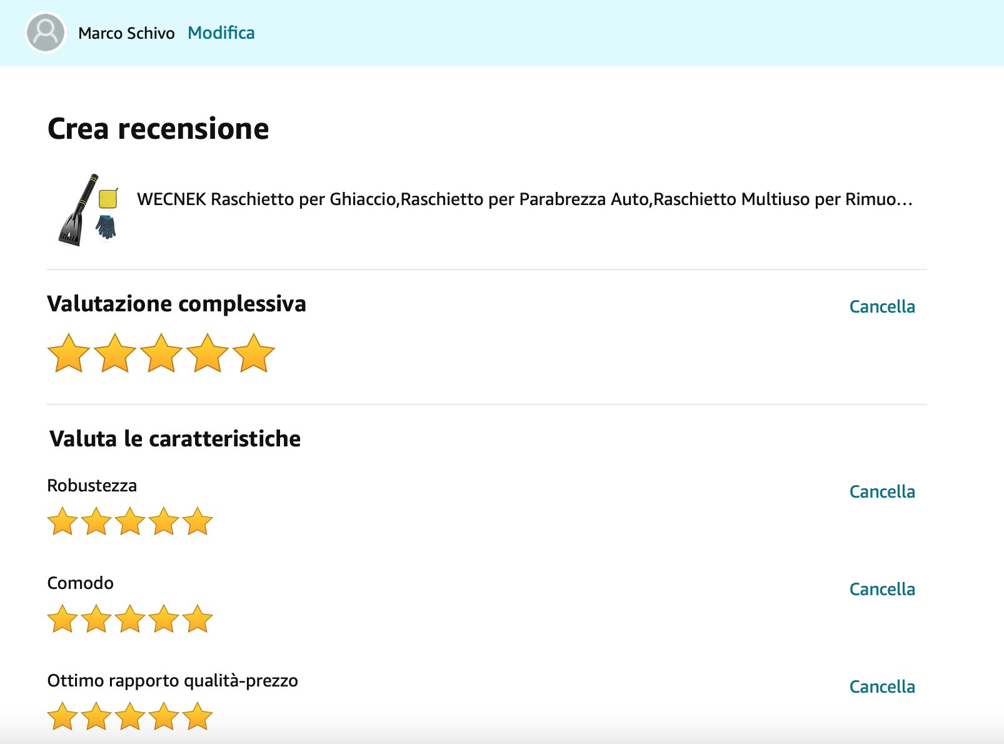Screen dimensions: 1004x744
Task: Click the Modifica link beside Marco Schivo
Action: [221, 33]
